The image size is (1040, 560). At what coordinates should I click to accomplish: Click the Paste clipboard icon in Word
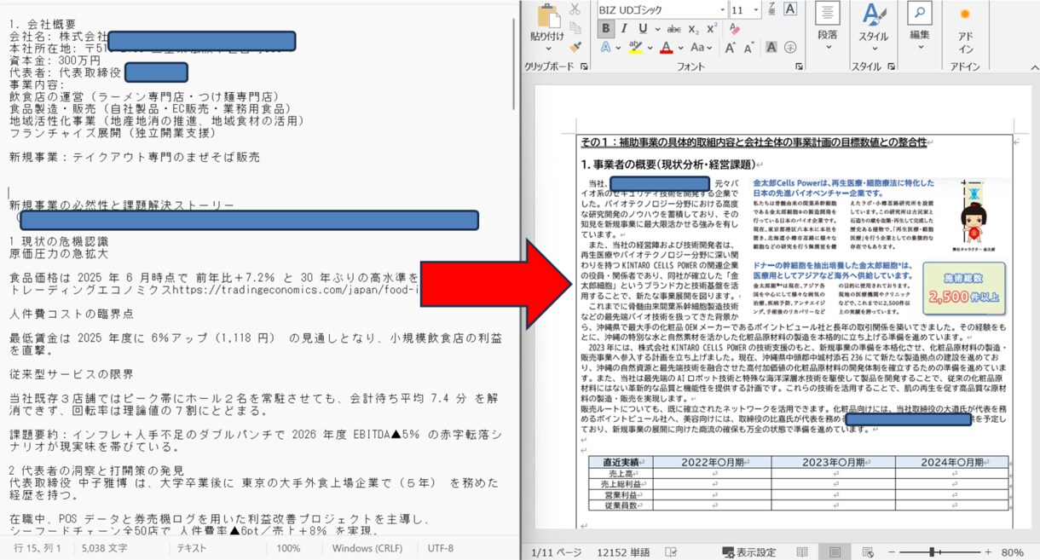pos(548,16)
